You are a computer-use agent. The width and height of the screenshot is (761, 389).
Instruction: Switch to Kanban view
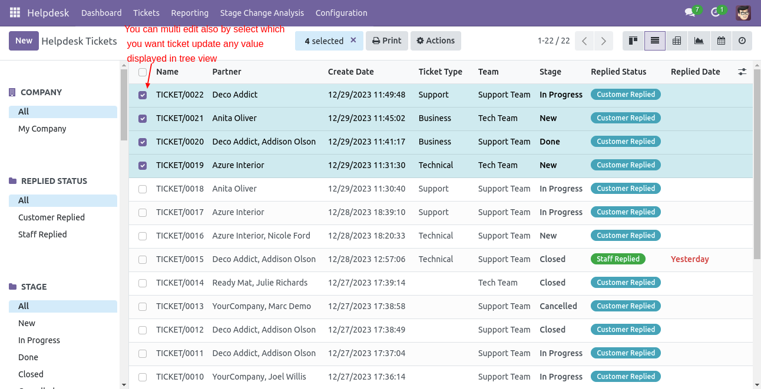click(x=633, y=41)
